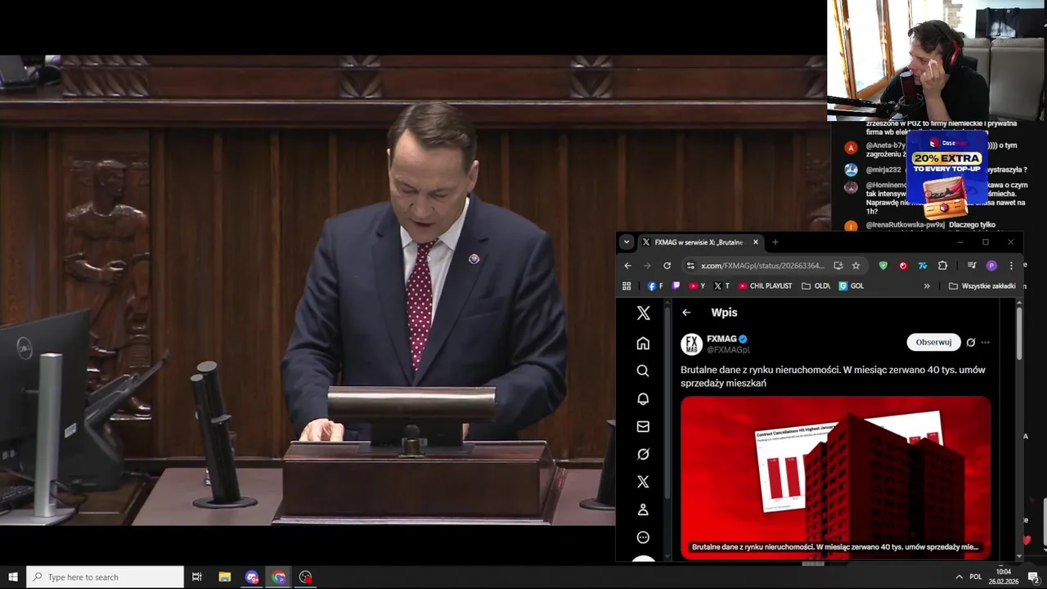Open More options circle in X sidebar
The width and height of the screenshot is (1047, 589).
tap(643, 537)
